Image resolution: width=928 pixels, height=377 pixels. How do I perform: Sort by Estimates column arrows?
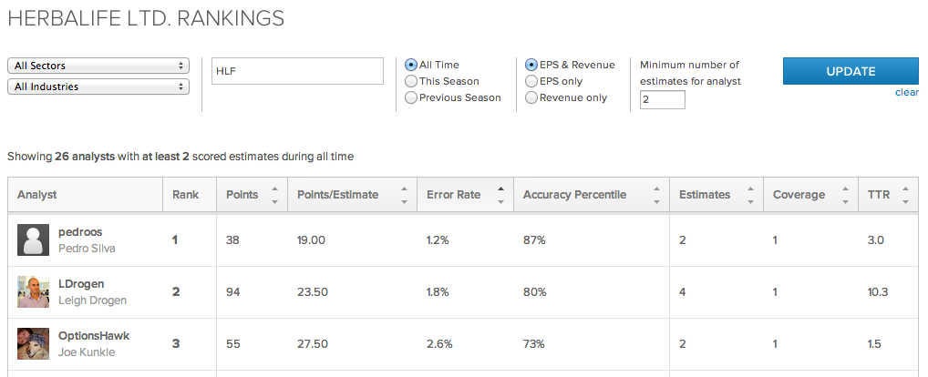pos(749,195)
